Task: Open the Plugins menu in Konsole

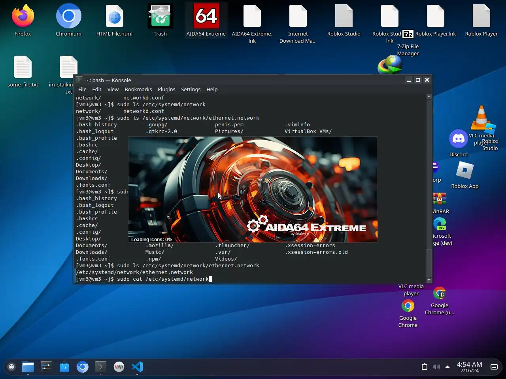Action: click(x=166, y=89)
